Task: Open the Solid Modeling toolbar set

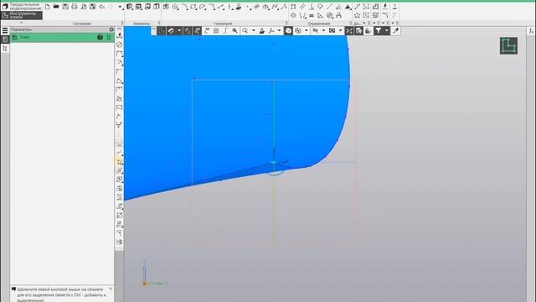Action: click(21, 6)
